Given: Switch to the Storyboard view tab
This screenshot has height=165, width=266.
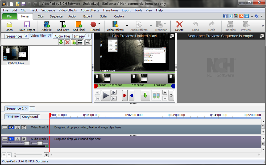Looking at the screenshot, I should (x=30, y=117).
